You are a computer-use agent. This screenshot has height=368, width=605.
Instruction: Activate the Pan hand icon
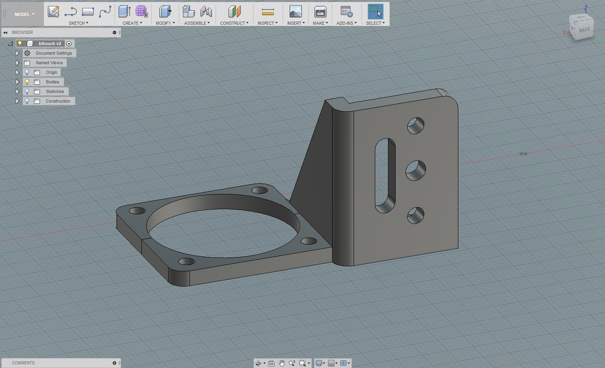click(282, 363)
